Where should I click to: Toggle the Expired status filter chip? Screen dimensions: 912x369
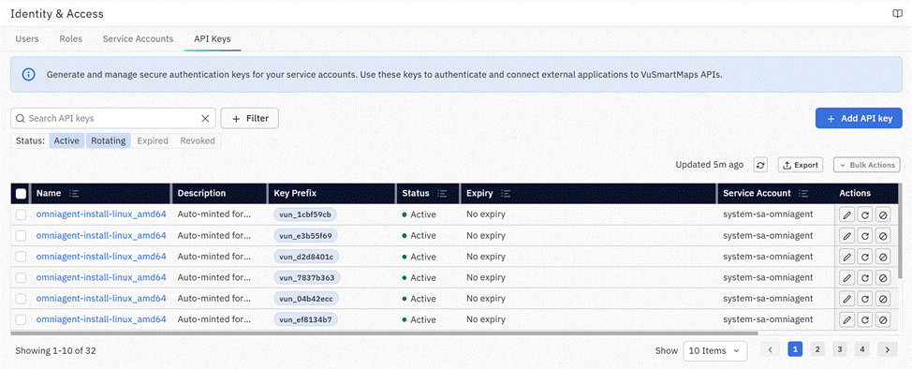[153, 140]
